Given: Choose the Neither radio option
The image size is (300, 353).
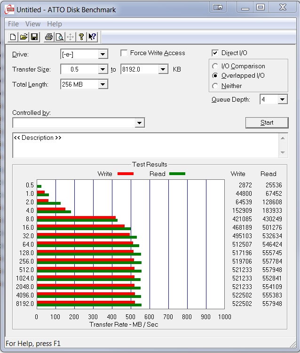Looking at the screenshot, I should (x=215, y=86).
